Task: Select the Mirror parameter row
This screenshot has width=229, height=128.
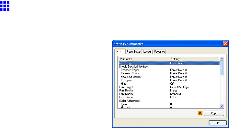Action: [169, 84]
